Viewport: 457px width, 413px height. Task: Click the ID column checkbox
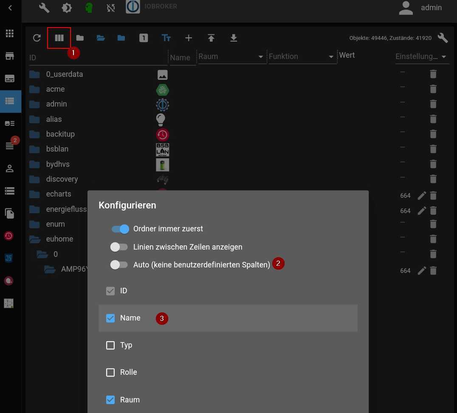point(110,291)
